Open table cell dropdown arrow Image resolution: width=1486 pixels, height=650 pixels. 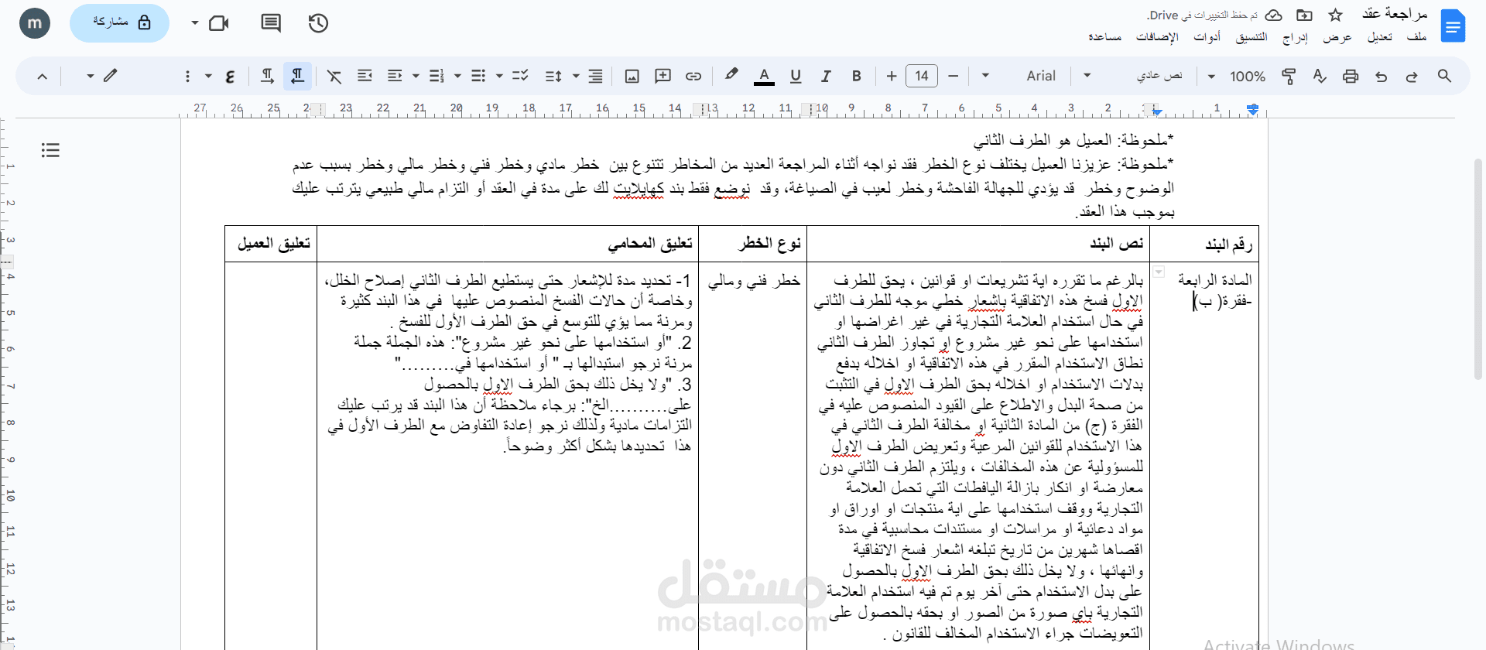point(1159,272)
